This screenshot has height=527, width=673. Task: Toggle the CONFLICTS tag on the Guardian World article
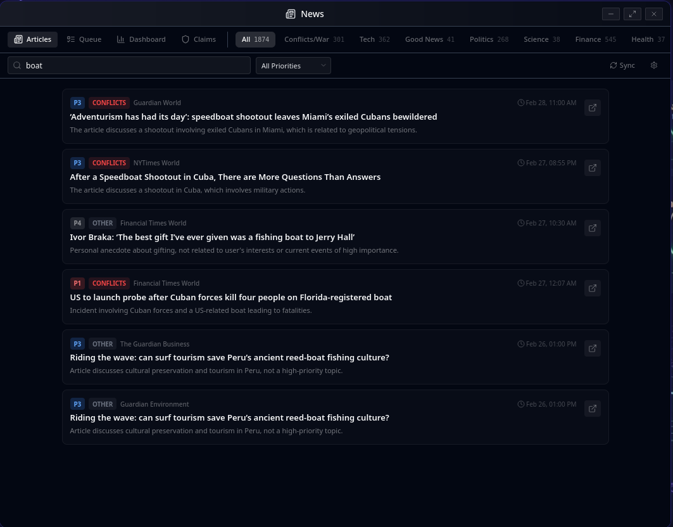(109, 103)
